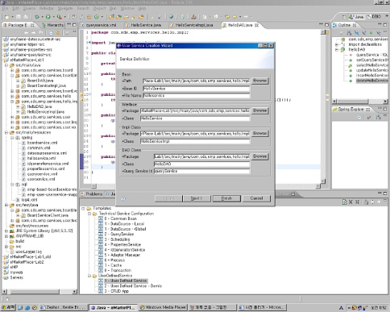
Task: Open the Project menu
Action: [99, 8]
